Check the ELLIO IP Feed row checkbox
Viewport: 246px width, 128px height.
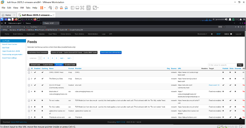(29, 85)
